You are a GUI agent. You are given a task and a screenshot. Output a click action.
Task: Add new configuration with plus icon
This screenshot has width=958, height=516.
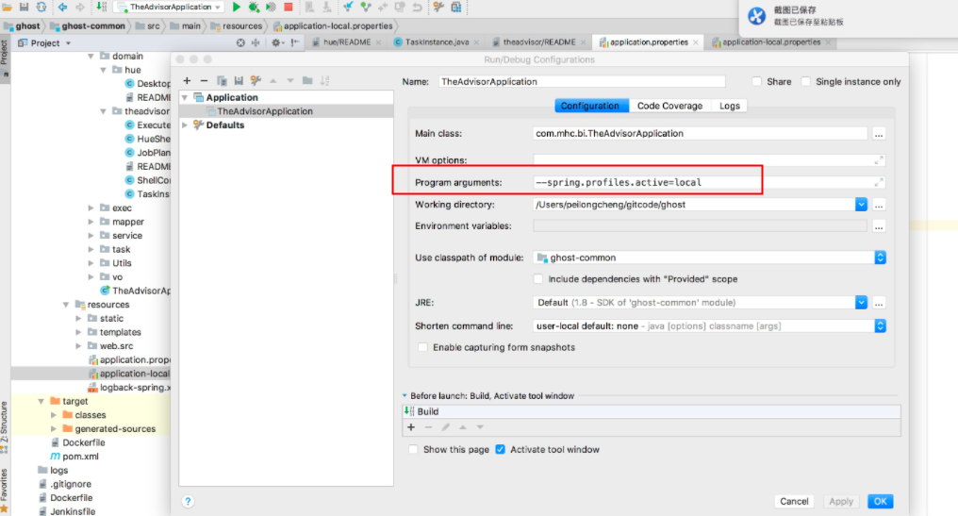[187, 81]
